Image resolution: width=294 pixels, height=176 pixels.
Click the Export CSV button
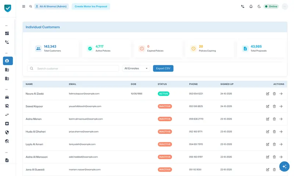(x=163, y=69)
